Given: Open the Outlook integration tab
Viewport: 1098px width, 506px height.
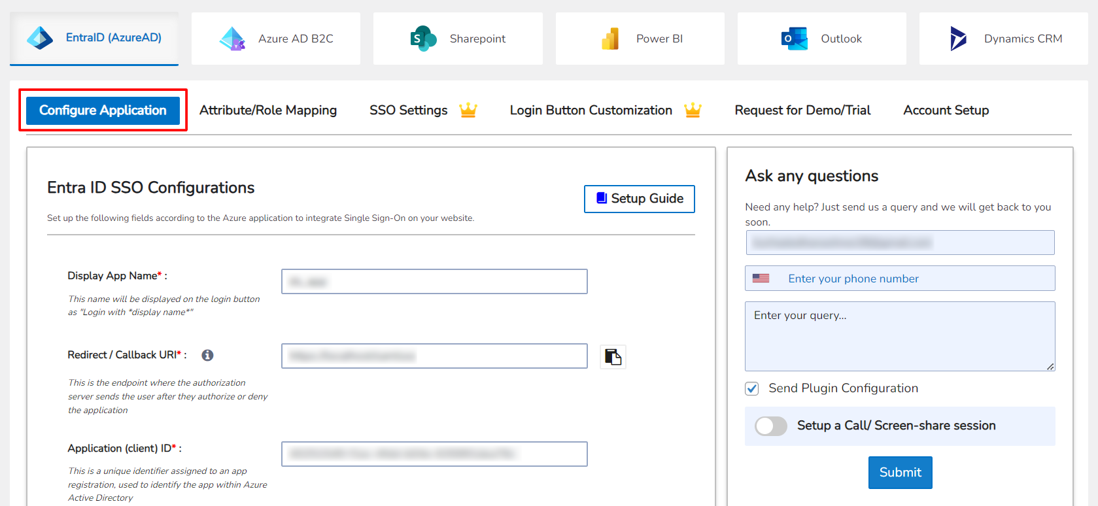Looking at the screenshot, I should click(822, 39).
